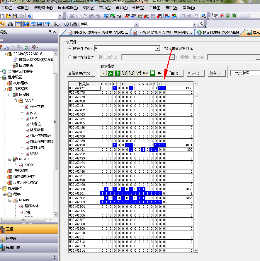Switch display format to ASC characters
This screenshot has height=261, width=260.
point(145,73)
